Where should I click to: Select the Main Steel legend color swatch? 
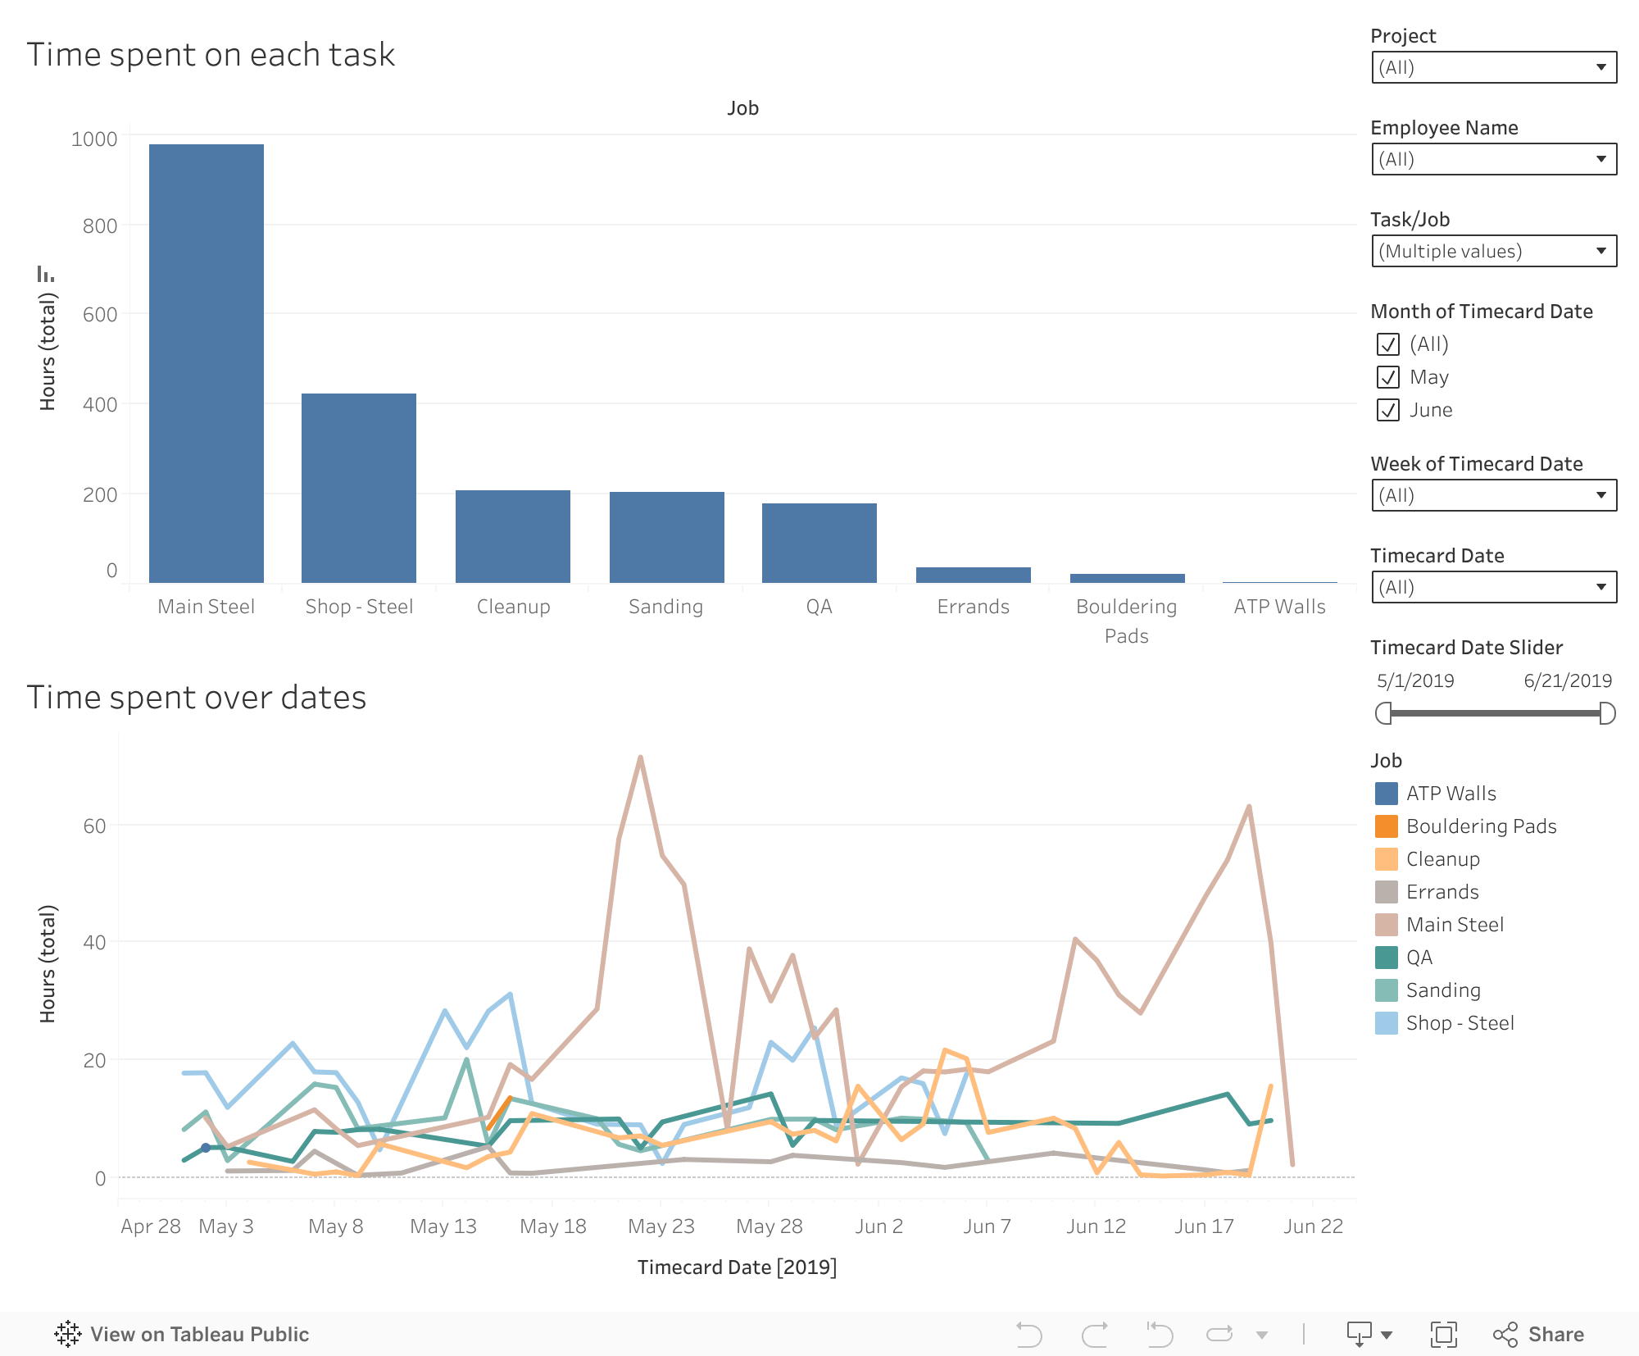point(1386,925)
